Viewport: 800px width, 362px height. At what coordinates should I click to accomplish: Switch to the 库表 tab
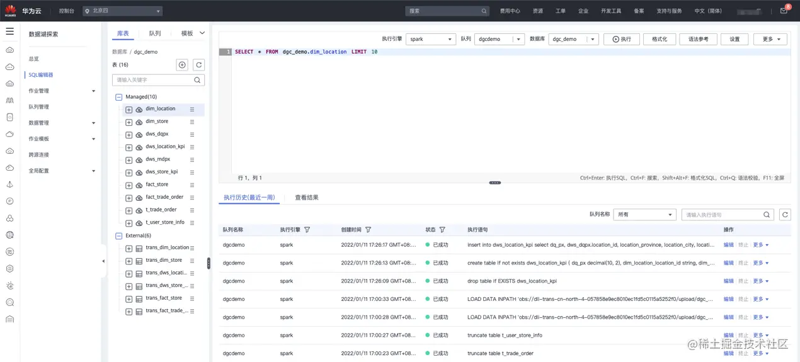(123, 33)
